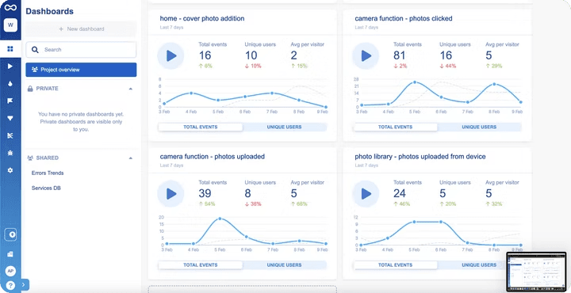The width and height of the screenshot is (571, 293).
Task: Click photo library - photos uploaded from device title
Action: coord(420,156)
